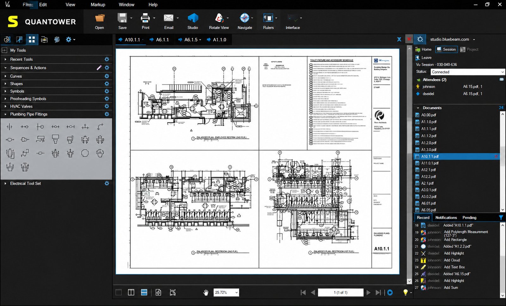The image size is (506, 306).
Task: Open the Print dropdown arrow
Action: (154, 18)
